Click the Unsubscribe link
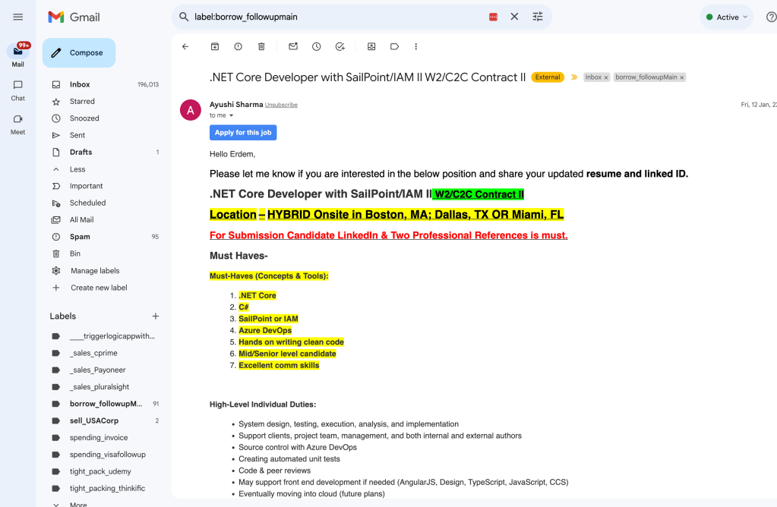This screenshot has height=507, width=777. (281, 105)
